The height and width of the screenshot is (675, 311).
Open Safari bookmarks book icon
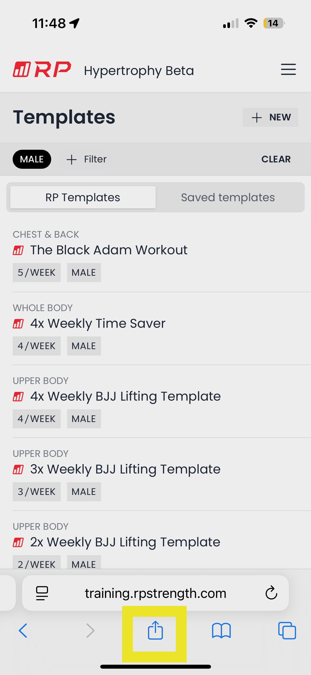(x=221, y=631)
